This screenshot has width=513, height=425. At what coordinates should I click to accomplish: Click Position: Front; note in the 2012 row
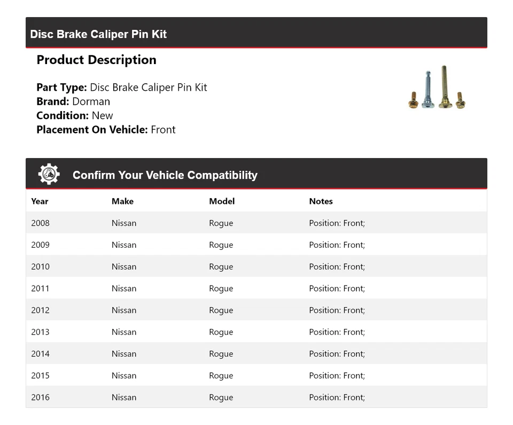point(337,310)
